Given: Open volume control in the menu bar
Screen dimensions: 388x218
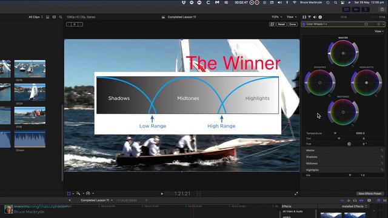Looking at the screenshot, I should click(279, 2).
